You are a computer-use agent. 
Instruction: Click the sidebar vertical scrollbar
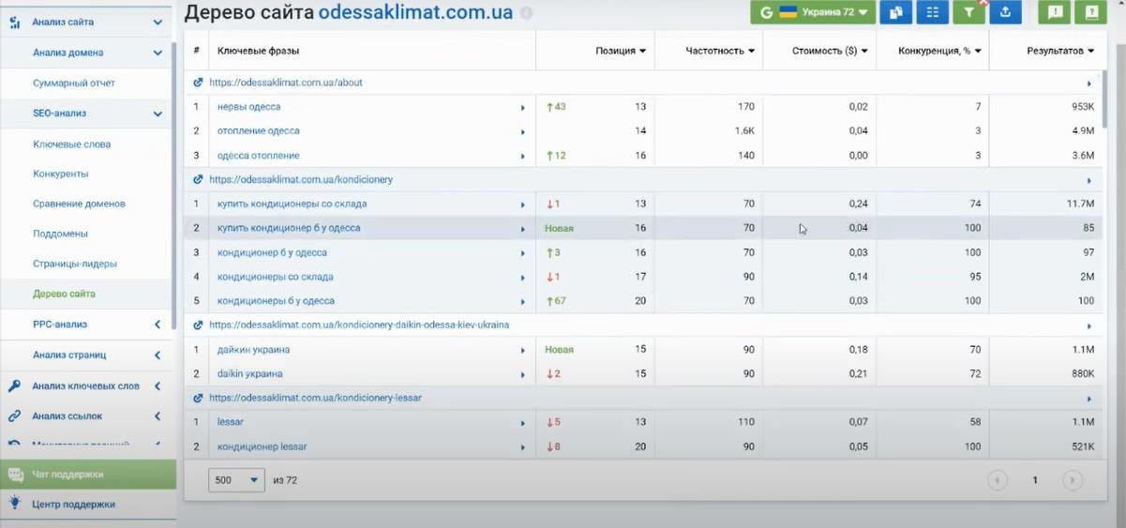tap(173, 178)
